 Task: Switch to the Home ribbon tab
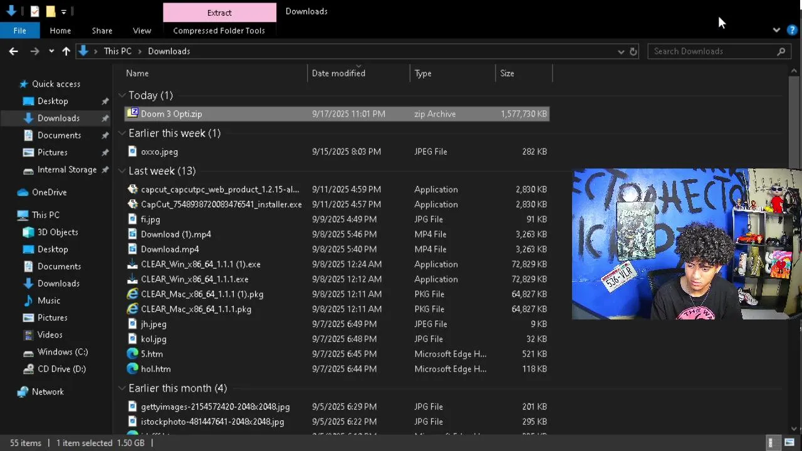pos(60,30)
